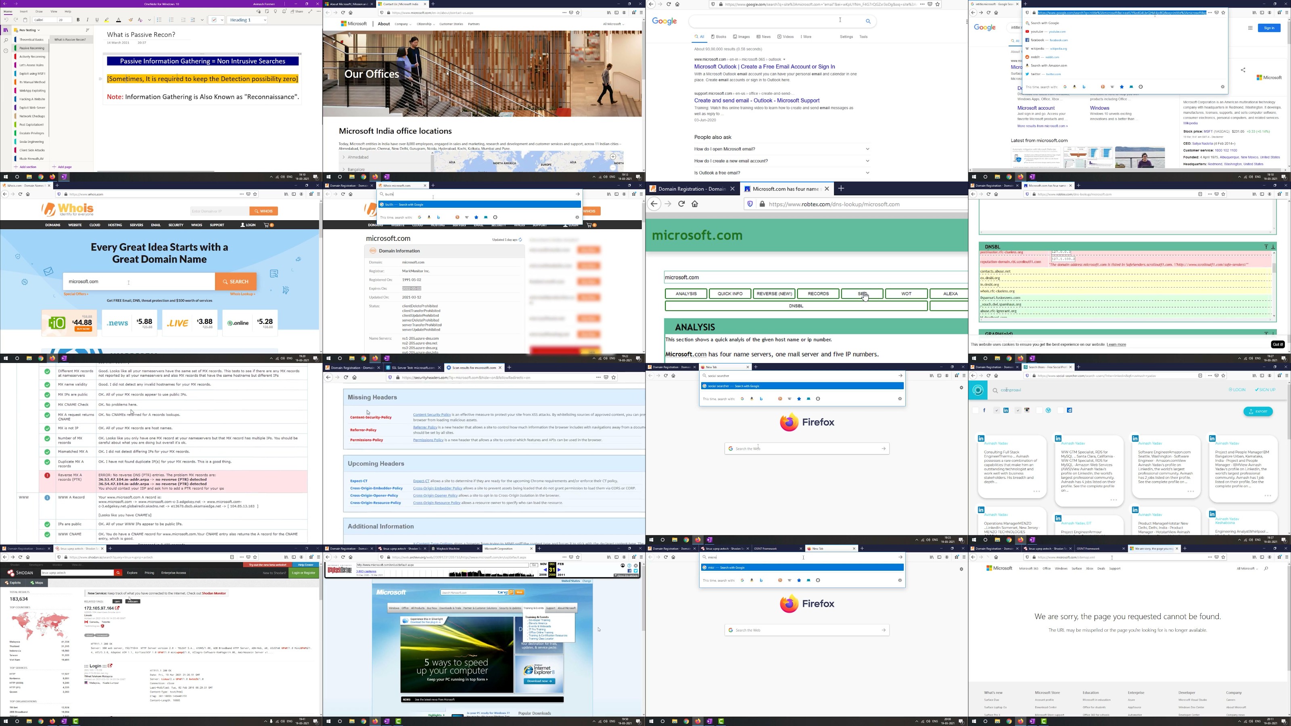Uncheck LinkedIn checkbox on Social Searcher
1291x726 pixels.
coord(996,410)
